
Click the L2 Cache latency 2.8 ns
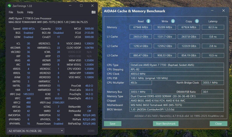tap(213, 46)
